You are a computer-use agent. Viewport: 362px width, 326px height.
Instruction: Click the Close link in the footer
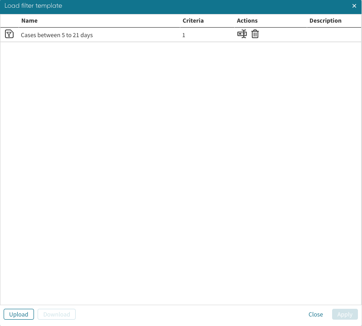(x=315, y=314)
